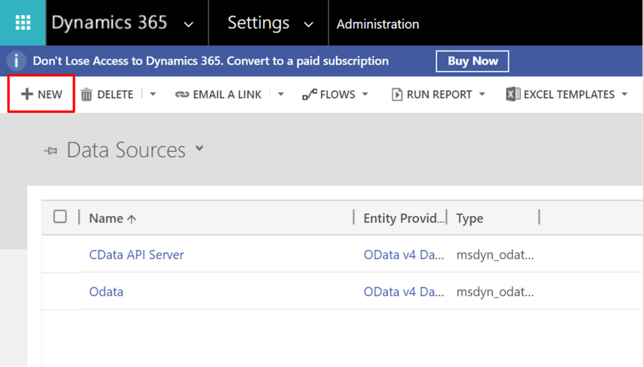Select msdyn_odat type cell for CData API Server
This screenshot has width=643, height=367.
tap(495, 255)
